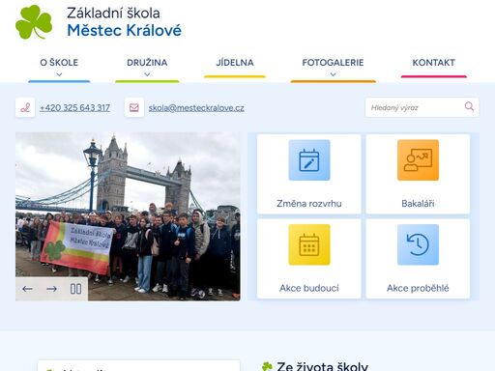Expand the DRUŽINA menu chevron

pos(147,74)
